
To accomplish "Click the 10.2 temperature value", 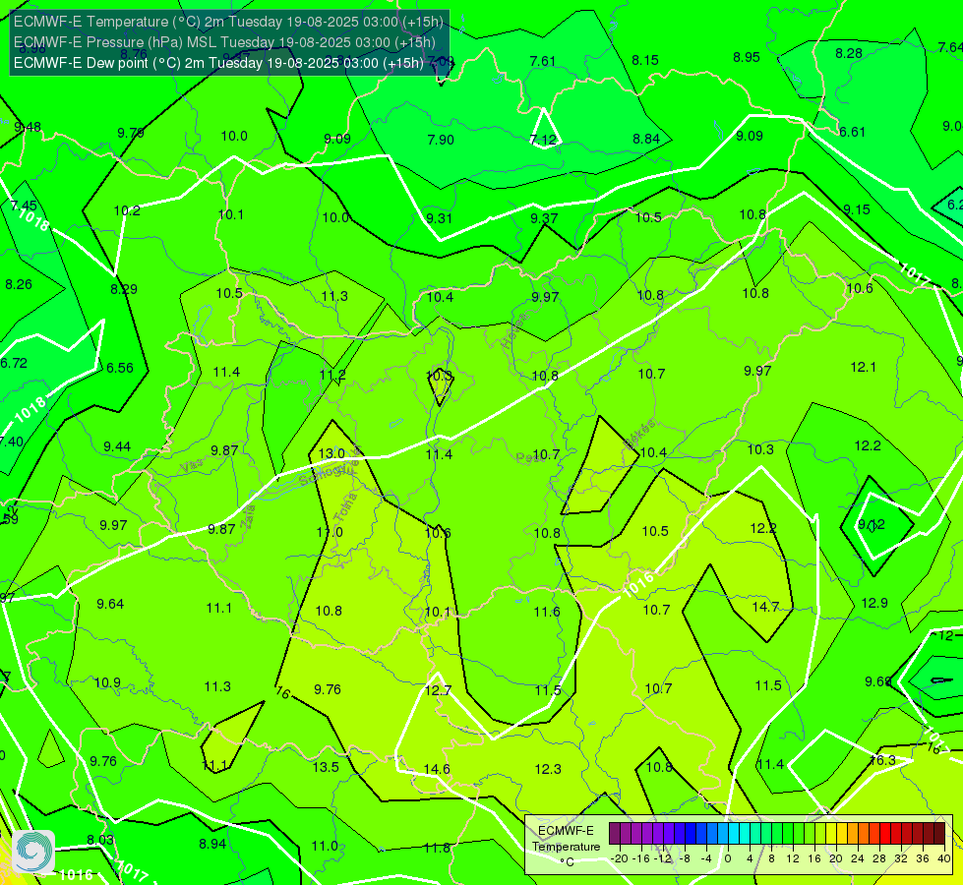I will tap(127, 211).
